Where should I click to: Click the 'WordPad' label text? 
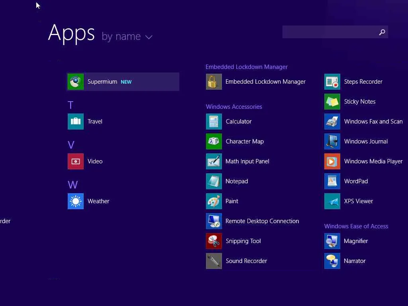pyautogui.click(x=356, y=181)
